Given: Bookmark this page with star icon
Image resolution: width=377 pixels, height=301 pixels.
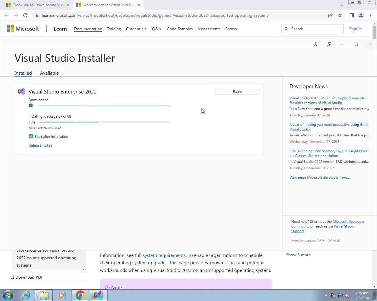Looking at the screenshot, I should tap(340, 15).
